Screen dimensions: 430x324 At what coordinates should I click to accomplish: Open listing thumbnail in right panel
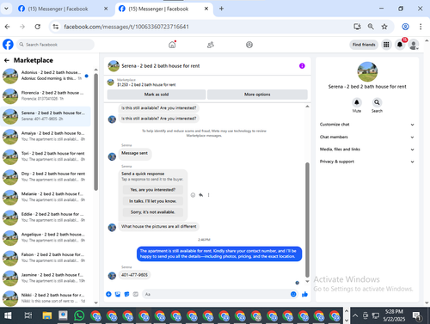[x=367, y=71]
